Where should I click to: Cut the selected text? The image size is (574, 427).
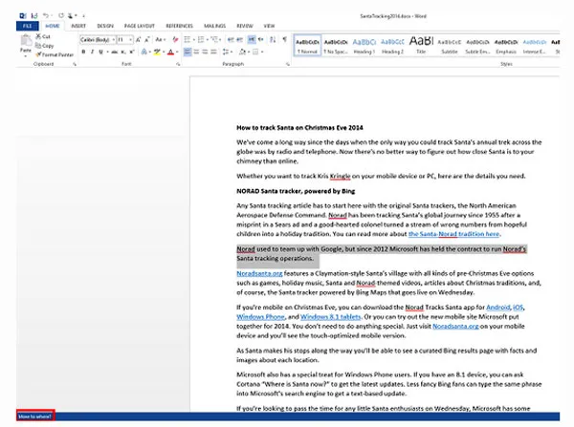(x=43, y=36)
